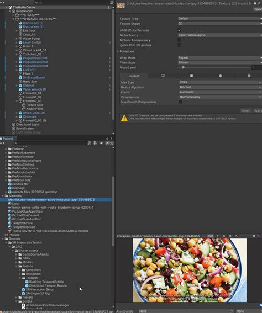The height and width of the screenshot is (313, 262).
Task: Switch to the Default platform tab
Action: pos(134,76)
